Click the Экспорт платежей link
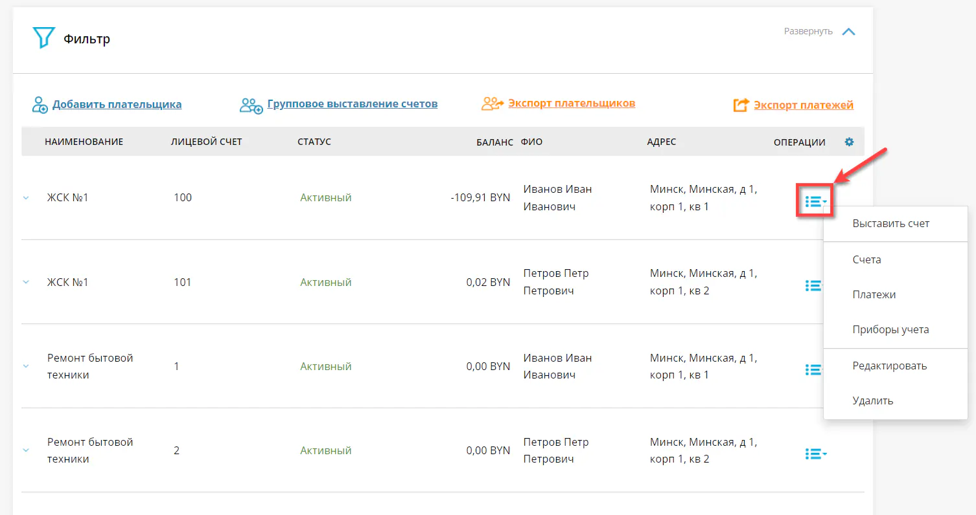This screenshot has width=976, height=515. point(803,105)
